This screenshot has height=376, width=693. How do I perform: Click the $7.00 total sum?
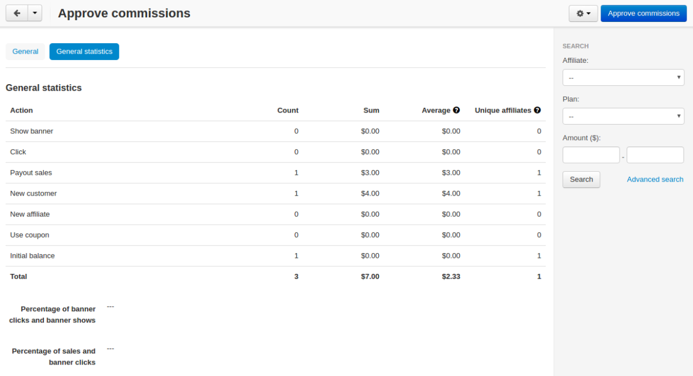370,276
